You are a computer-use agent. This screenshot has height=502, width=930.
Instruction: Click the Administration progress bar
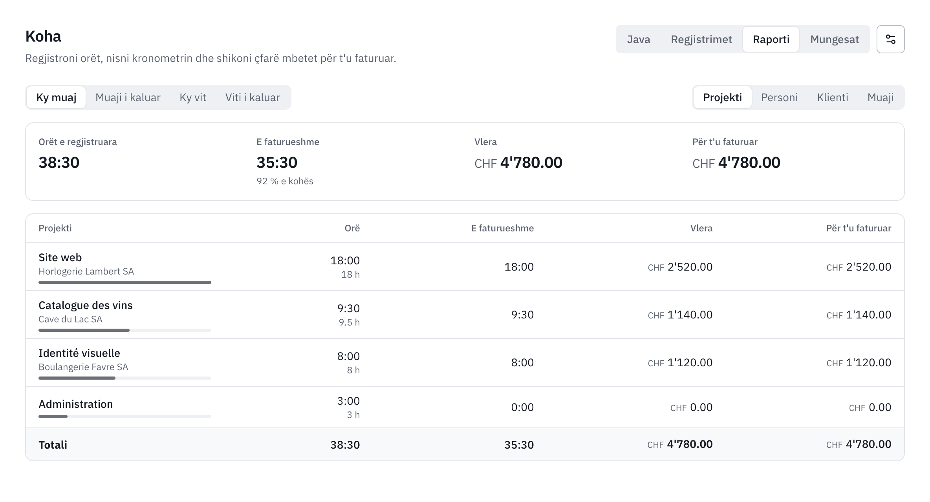(125, 417)
